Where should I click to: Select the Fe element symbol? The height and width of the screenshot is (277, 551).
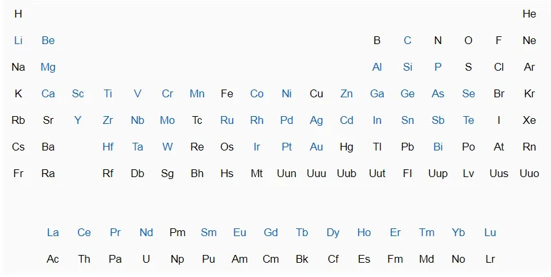tap(227, 93)
